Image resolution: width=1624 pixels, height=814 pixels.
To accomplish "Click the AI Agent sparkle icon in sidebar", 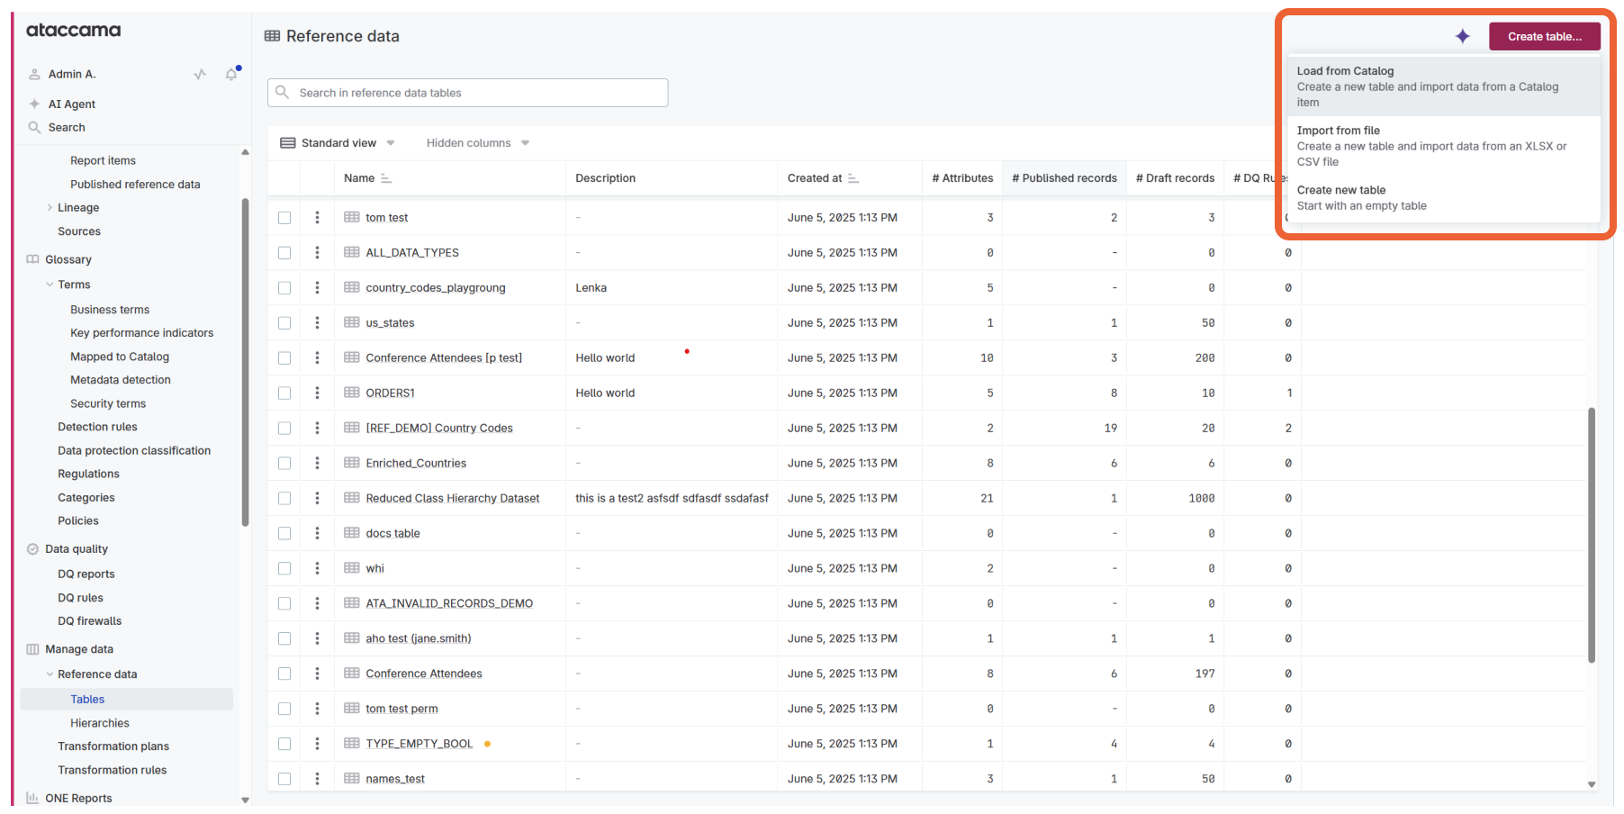I will click(x=34, y=104).
